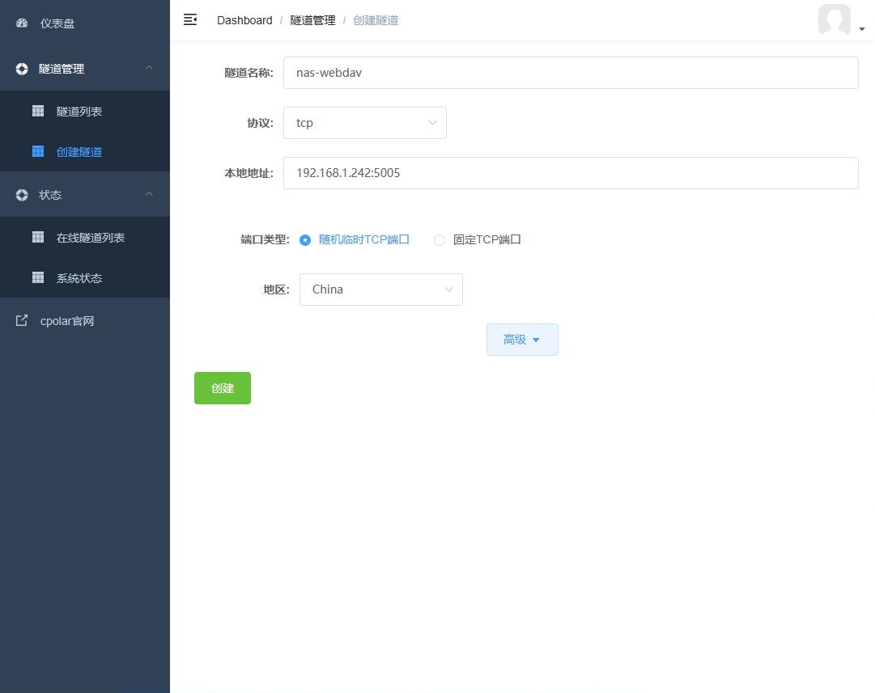This screenshot has width=875, height=693.
Task: Click the table icon beside 隧道列表
Action: pyautogui.click(x=38, y=111)
